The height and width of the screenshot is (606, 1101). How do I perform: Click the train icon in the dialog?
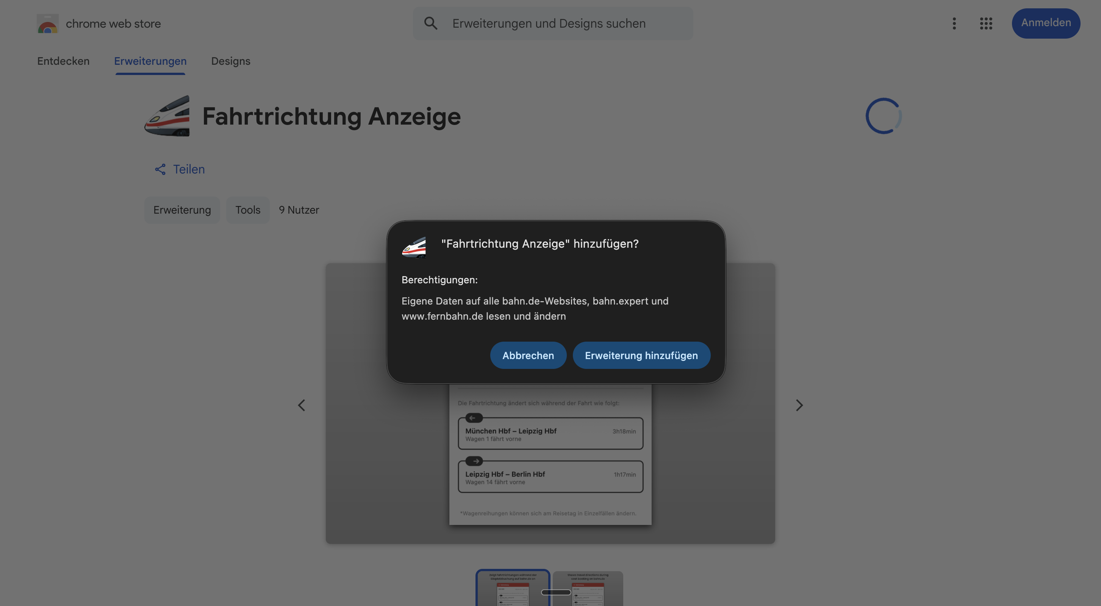[x=414, y=247]
